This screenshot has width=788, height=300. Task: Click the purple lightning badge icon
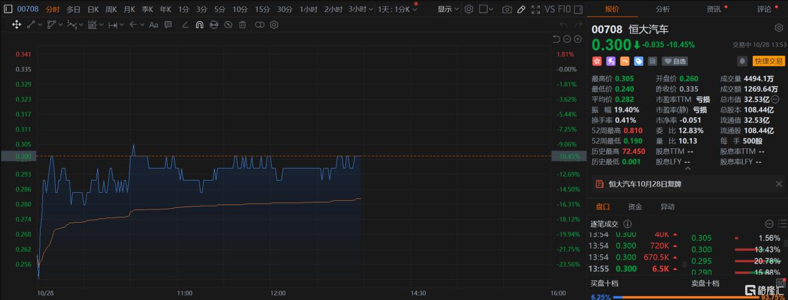(611, 61)
